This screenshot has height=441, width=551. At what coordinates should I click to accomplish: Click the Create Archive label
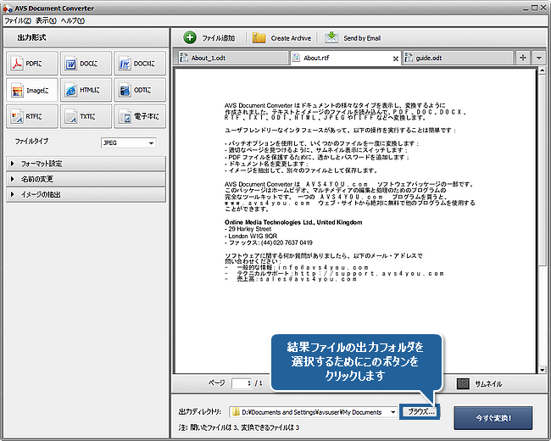pos(291,38)
